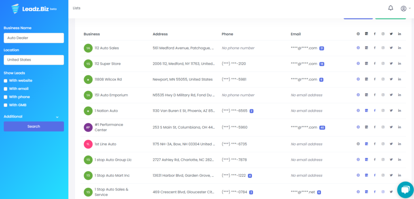Click email count badge 40 for #1 Performance Center
414x199 pixels.
click(x=322, y=128)
